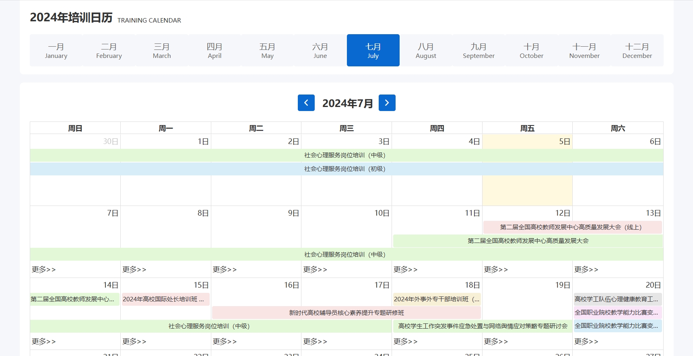Open 高校学工队伍心理健康教育 event on the 20th
Image resolution: width=693 pixels, height=356 pixels.
(617, 299)
